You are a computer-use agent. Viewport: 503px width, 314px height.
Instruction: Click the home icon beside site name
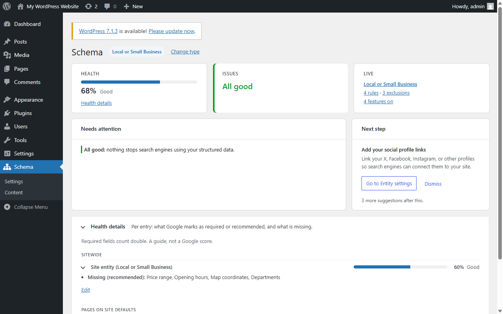click(20, 6)
